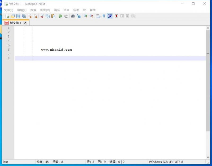Close current file via toolbar icon
Image resolution: width=212 pixels, height=166 pixels.
coord(30,16)
